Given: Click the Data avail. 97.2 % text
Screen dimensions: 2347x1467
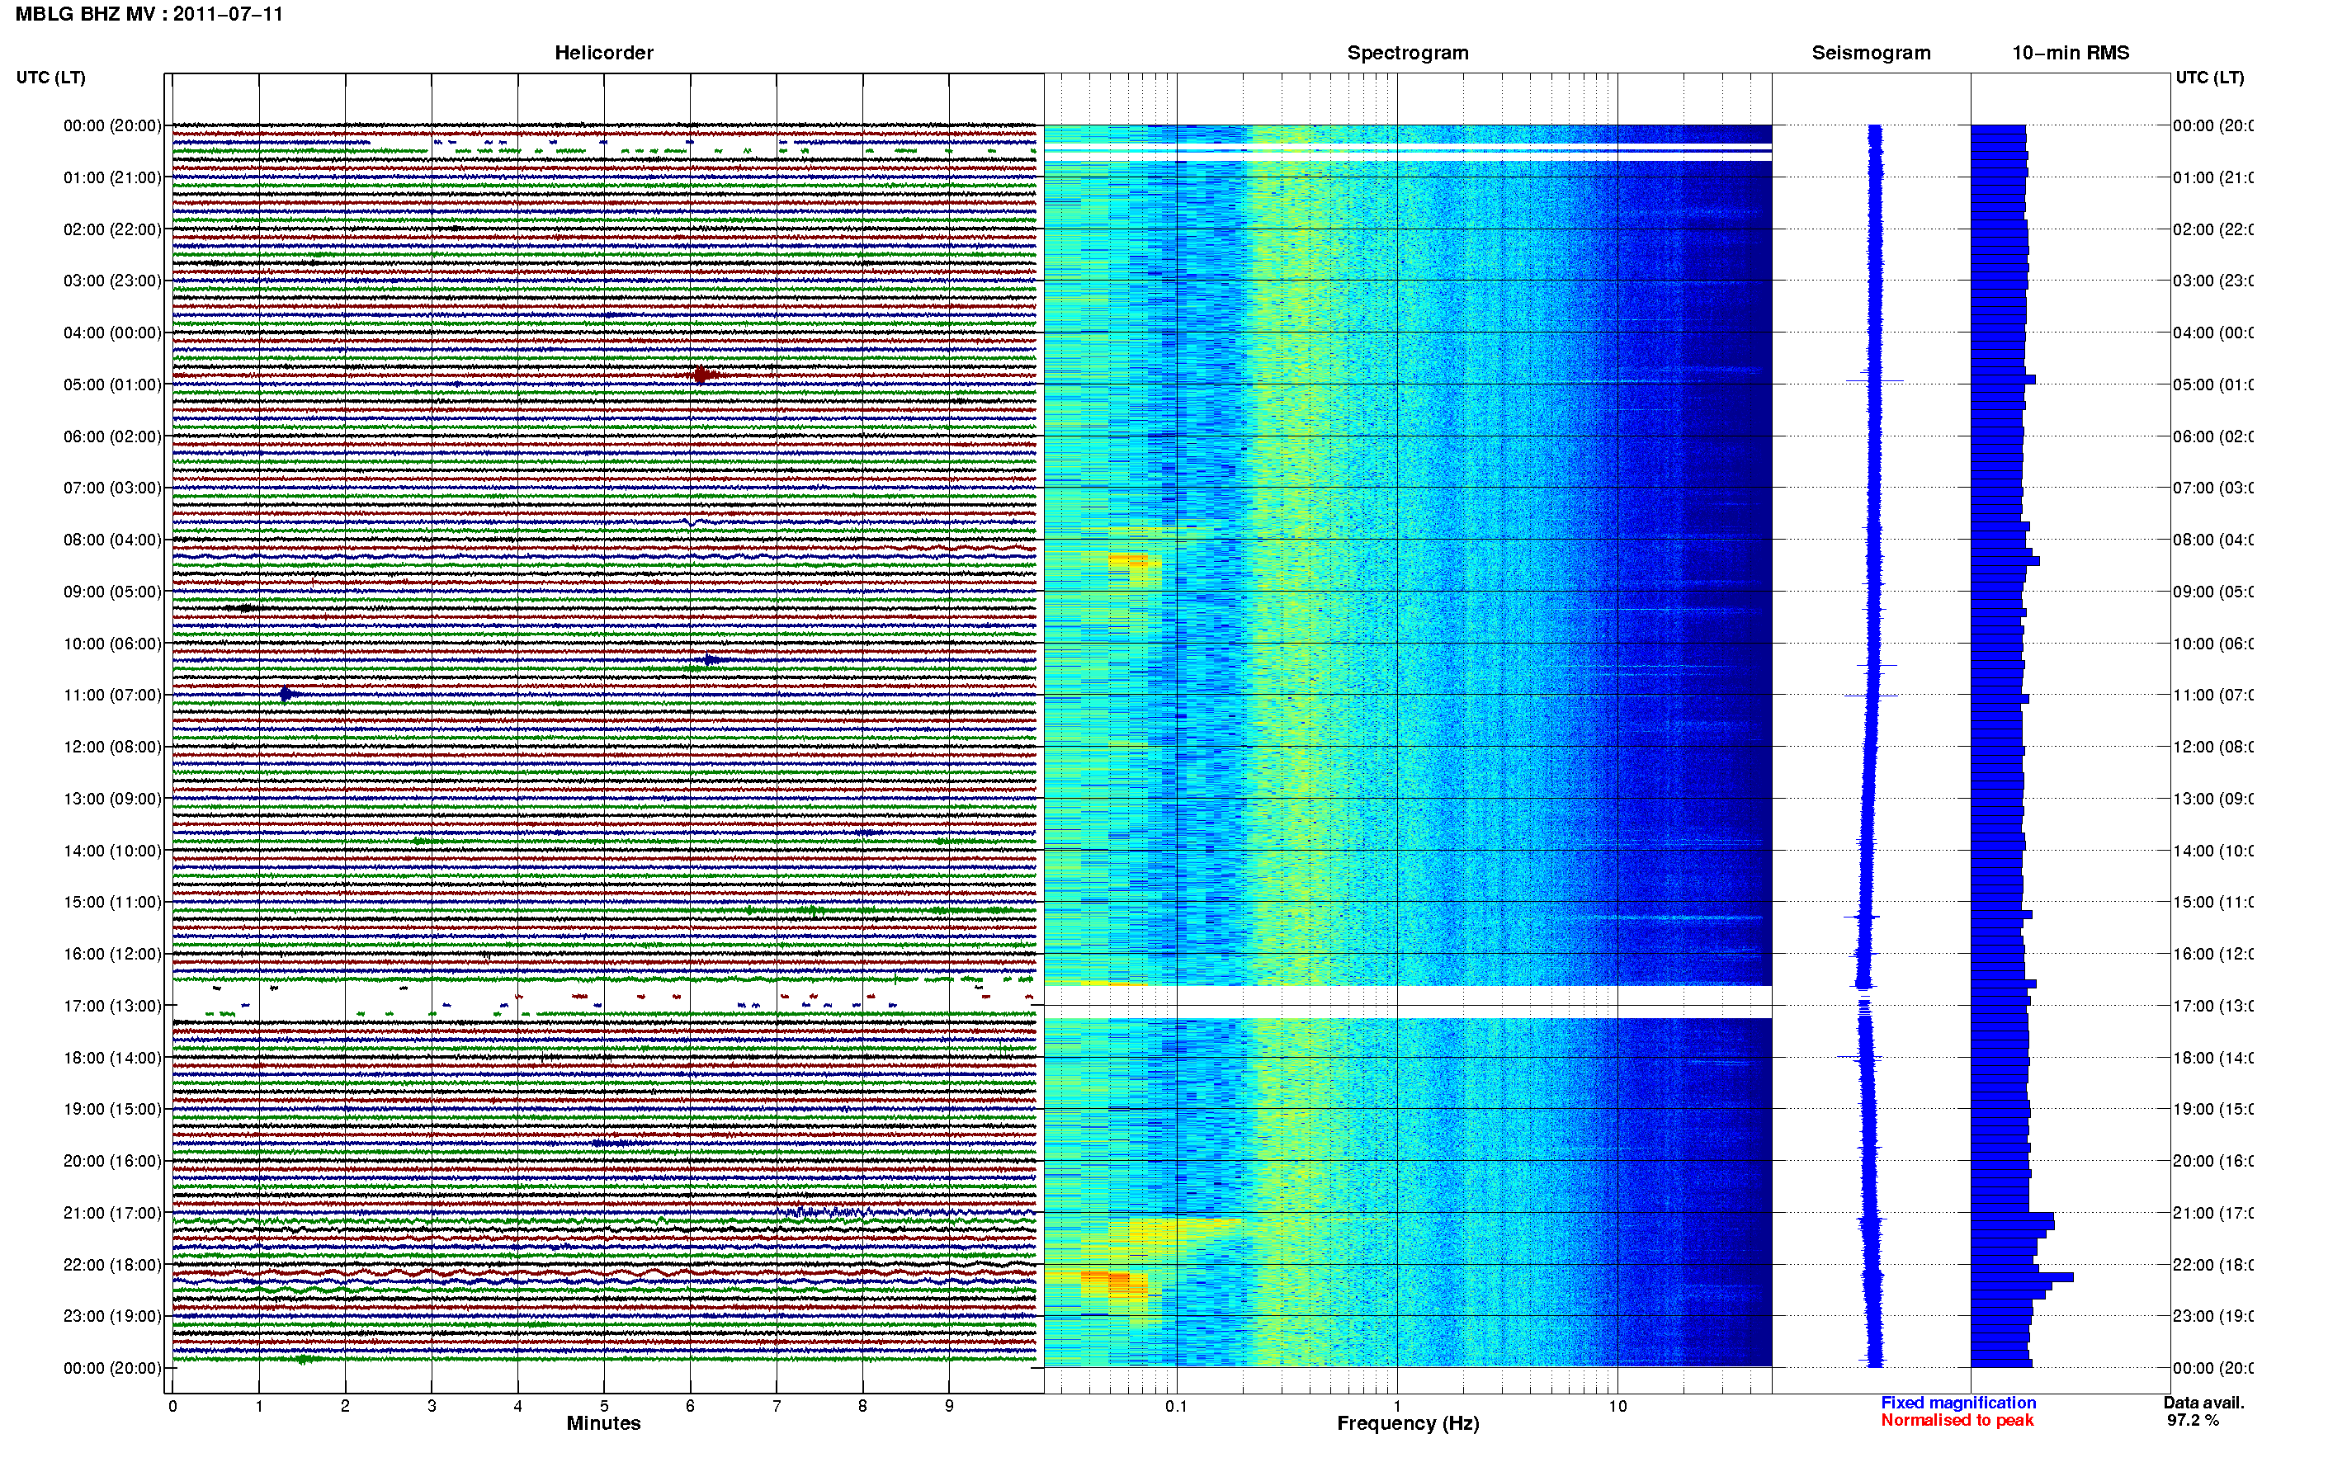Looking at the screenshot, I should tap(2203, 1412).
